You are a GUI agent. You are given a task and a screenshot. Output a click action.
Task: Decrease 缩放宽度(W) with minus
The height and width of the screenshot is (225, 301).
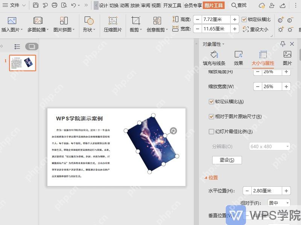coord(258,87)
